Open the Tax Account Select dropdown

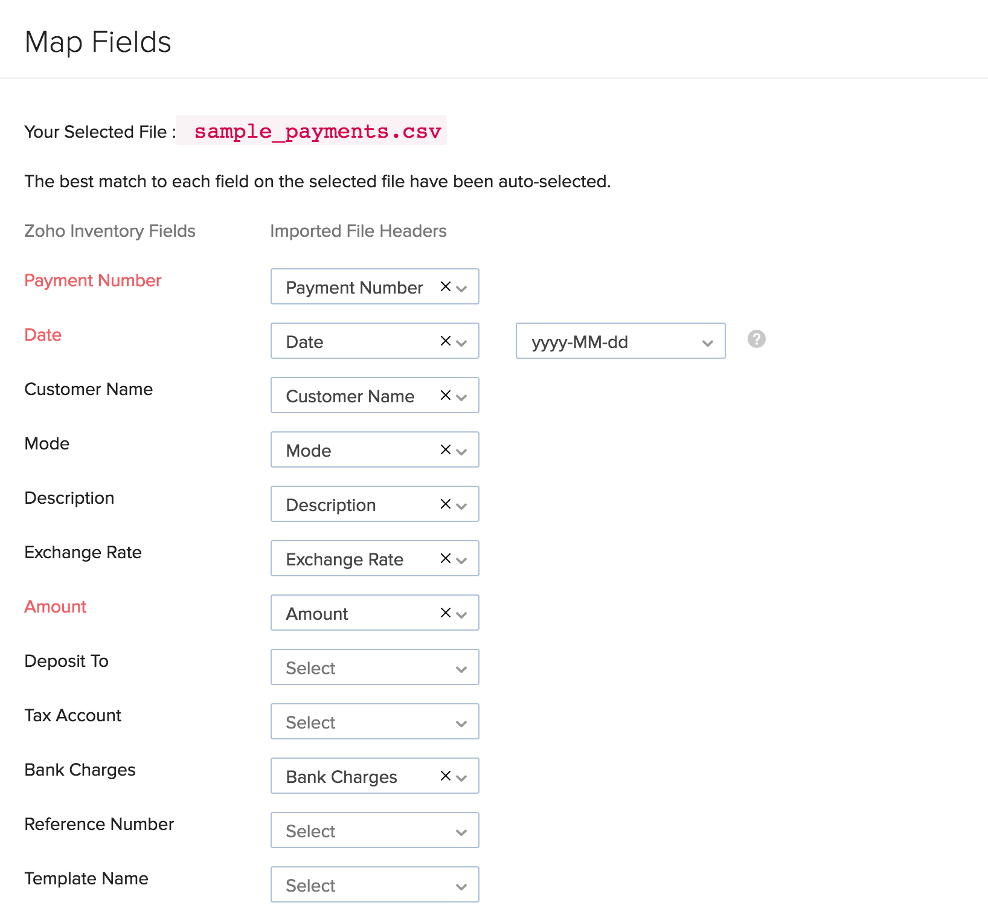coord(374,722)
